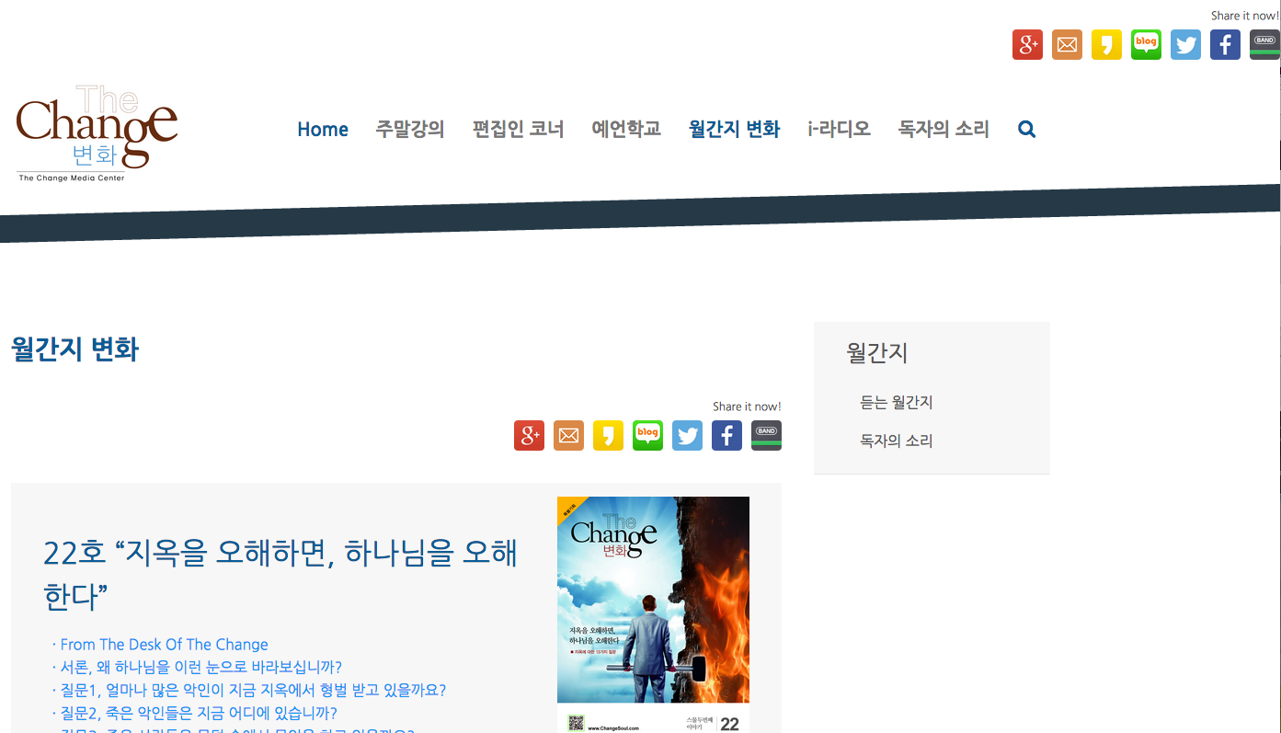1281x733 pixels.
Task: Click Naver blog share icon below 월간지 변화 heading
Action: pyautogui.click(x=647, y=435)
